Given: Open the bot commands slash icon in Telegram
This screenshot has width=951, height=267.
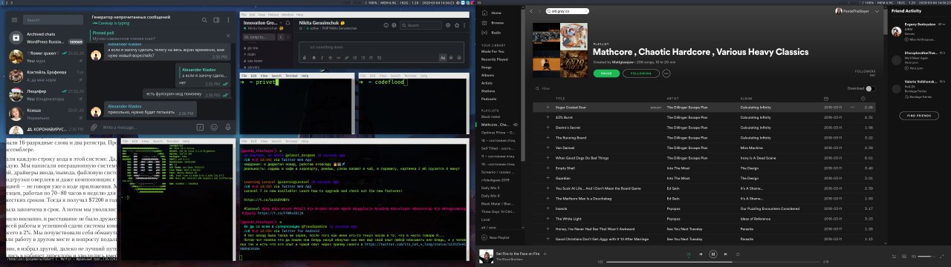Looking at the screenshot, I should [x=200, y=127].
